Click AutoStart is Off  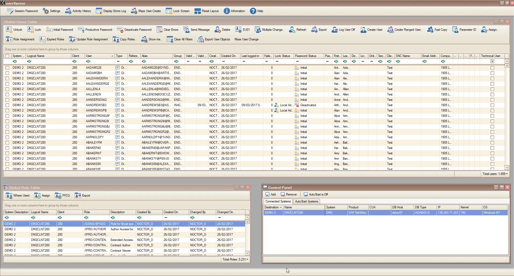pyautogui.click(x=316, y=194)
